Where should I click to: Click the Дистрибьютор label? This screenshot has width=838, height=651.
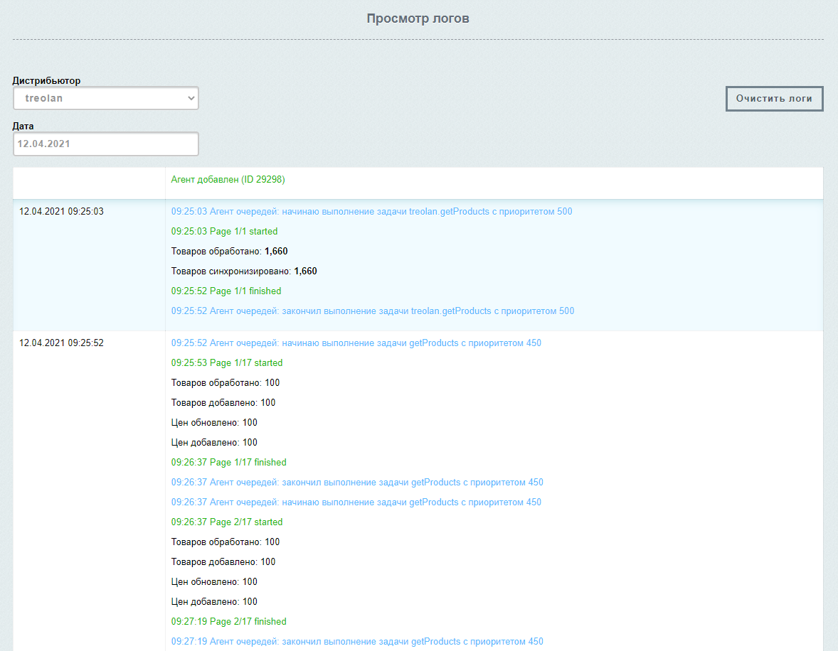point(46,80)
